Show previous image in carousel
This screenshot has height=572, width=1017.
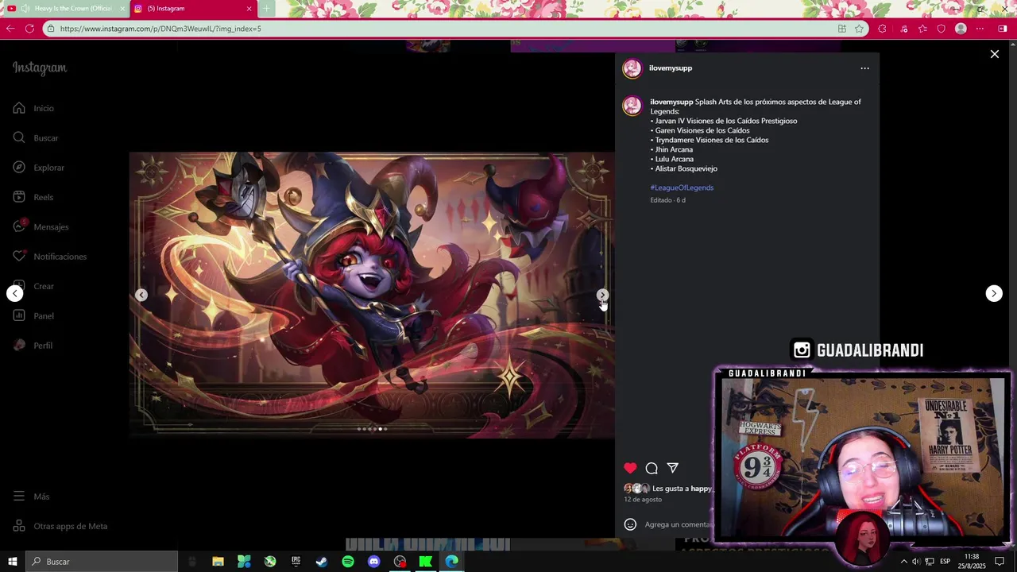[141, 295]
